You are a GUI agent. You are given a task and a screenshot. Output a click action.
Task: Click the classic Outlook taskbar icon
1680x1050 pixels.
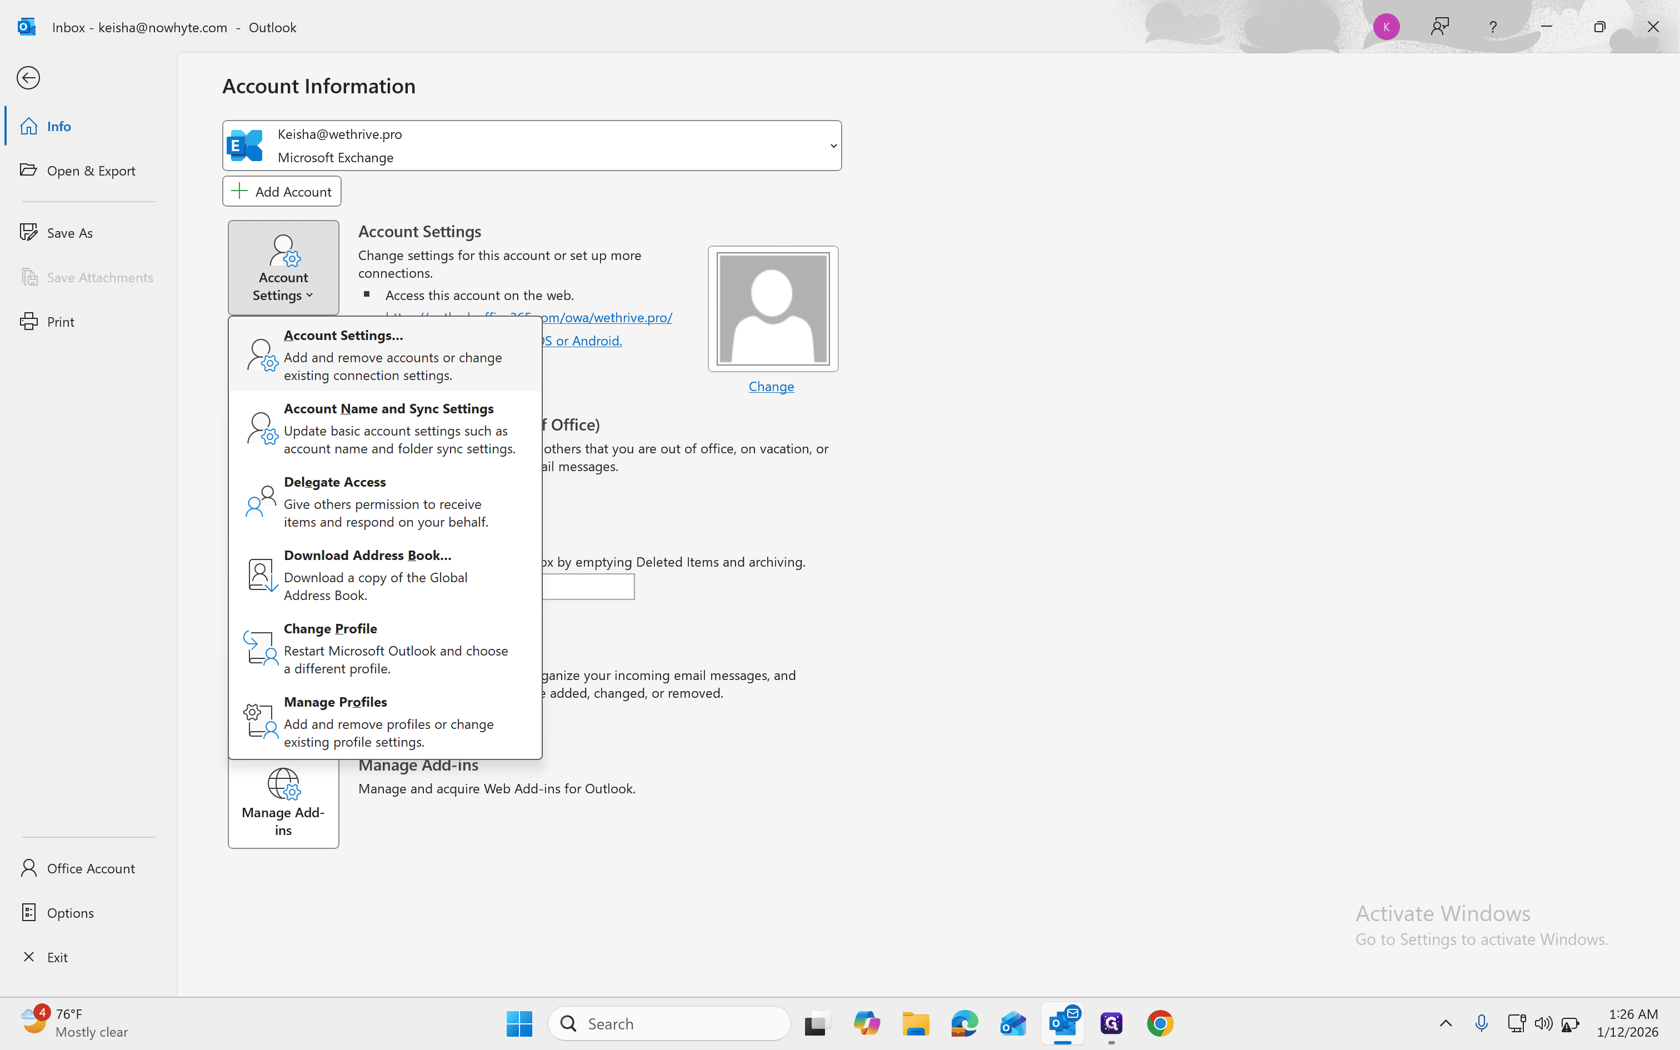point(1063,1023)
